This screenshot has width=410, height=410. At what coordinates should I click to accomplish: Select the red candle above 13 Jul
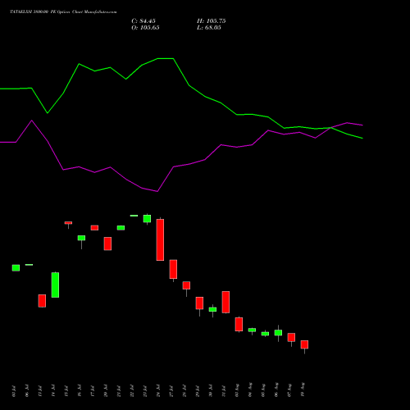tap(42, 301)
